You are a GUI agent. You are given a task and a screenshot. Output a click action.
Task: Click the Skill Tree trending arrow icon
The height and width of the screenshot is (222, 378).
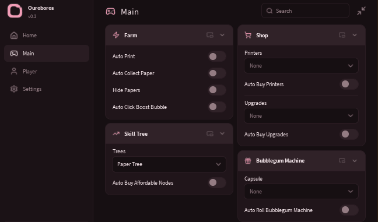(x=116, y=133)
